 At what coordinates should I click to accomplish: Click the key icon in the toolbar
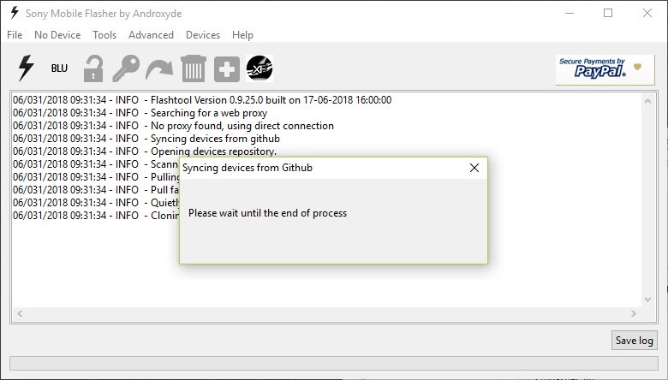pos(126,68)
